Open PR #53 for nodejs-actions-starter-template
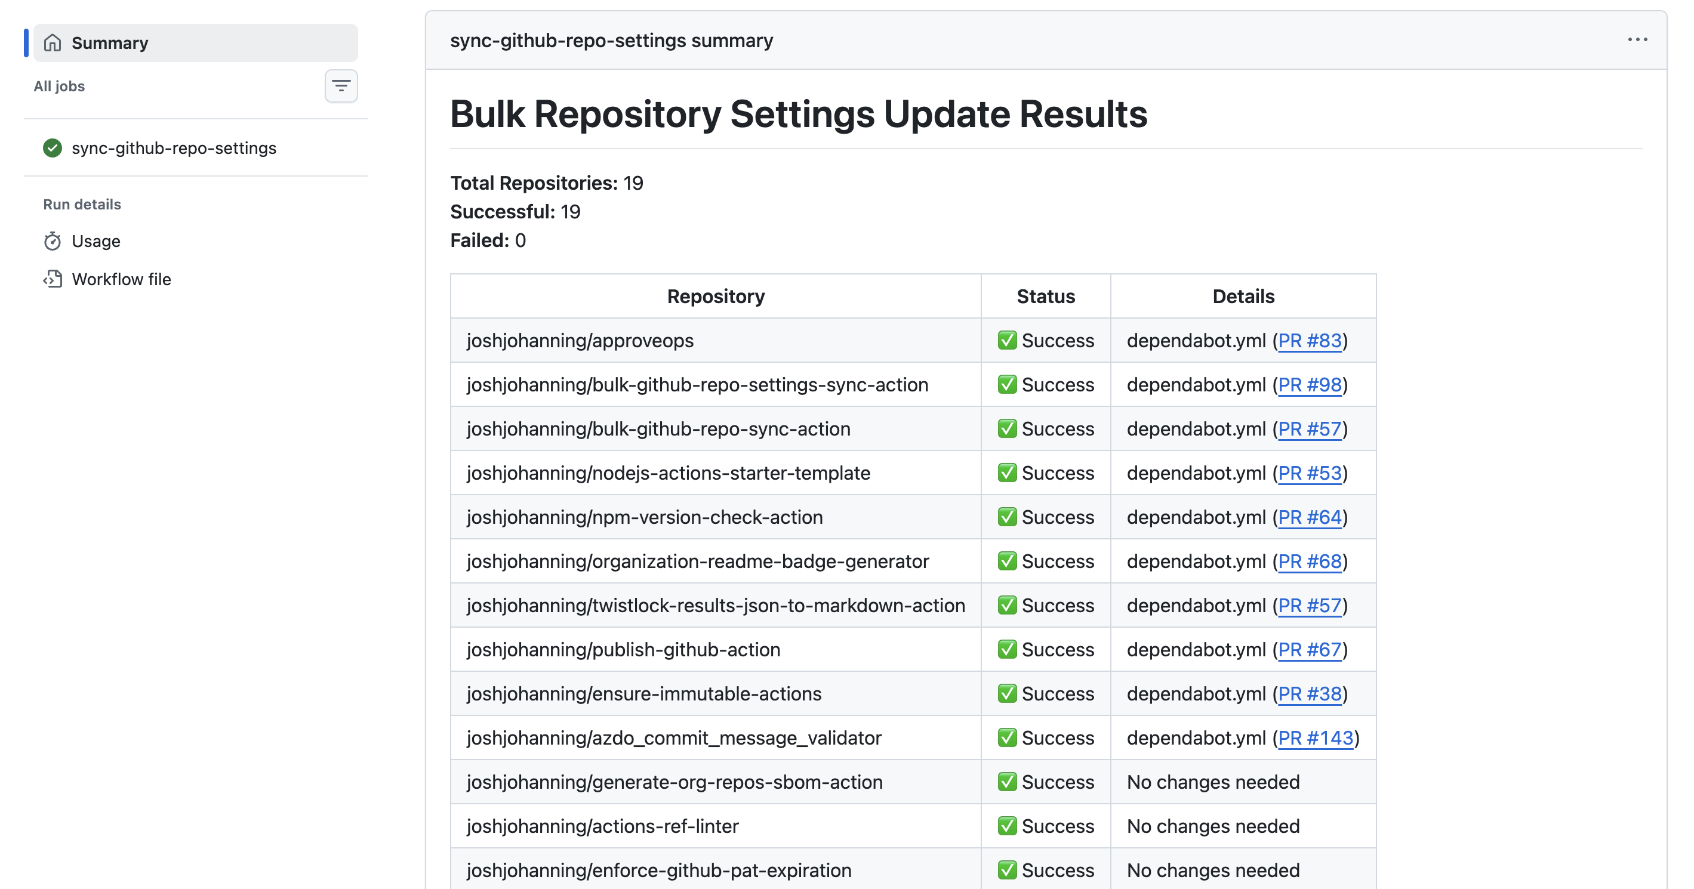This screenshot has height=889, width=1694. 1311,472
